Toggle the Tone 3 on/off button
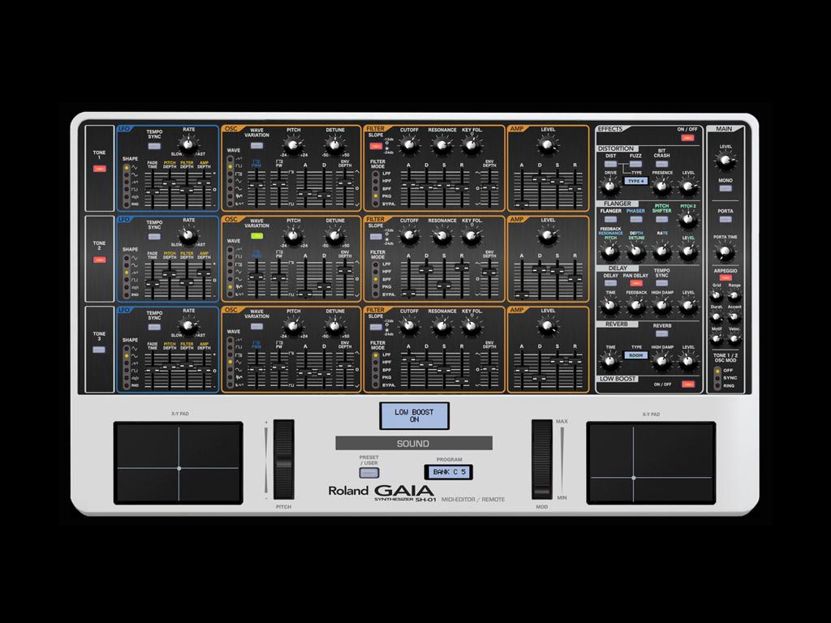 pyautogui.click(x=99, y=350)
